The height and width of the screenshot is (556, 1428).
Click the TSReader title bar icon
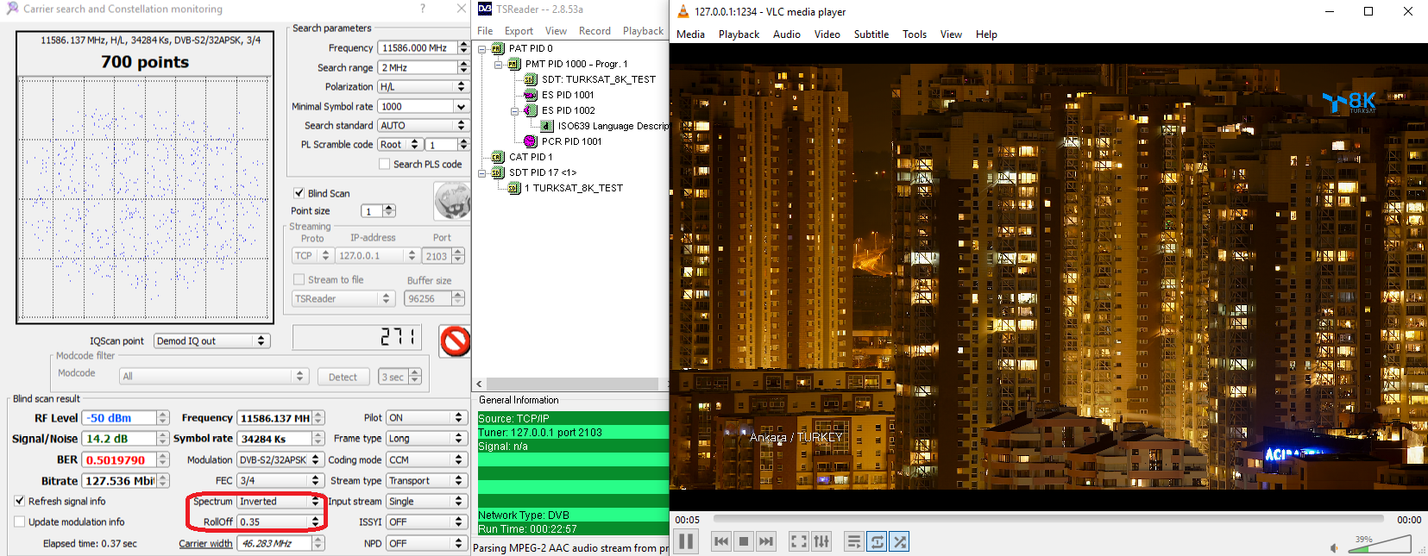click(485, 9)
